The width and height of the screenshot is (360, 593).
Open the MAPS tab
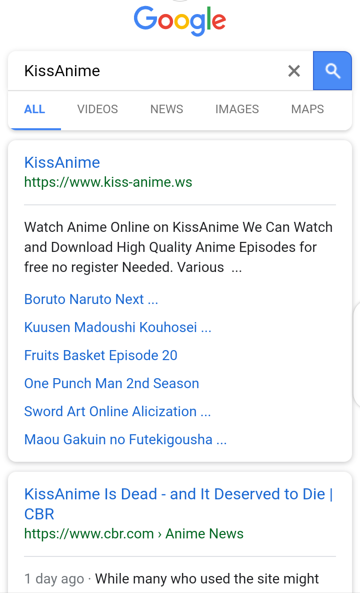pos(307,109)
